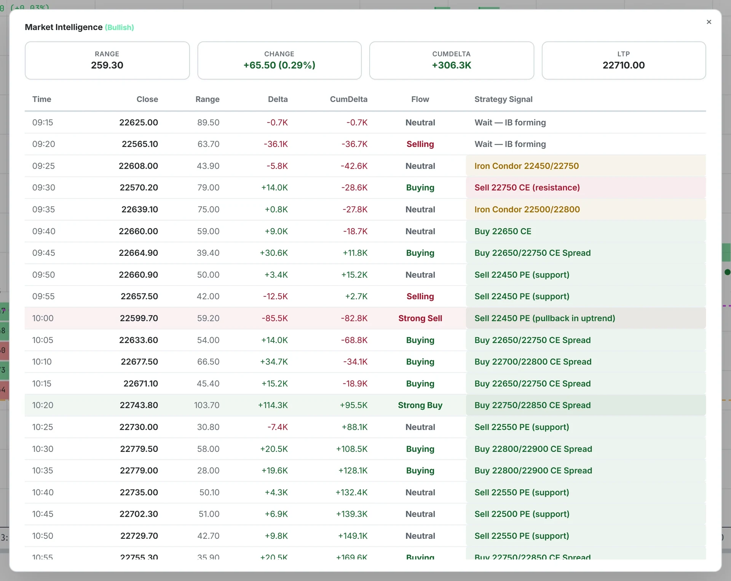The width and height of the screenshot is (731, 581).
Task: Click cumulative delta +11.8K
Action: click(355, 253)
